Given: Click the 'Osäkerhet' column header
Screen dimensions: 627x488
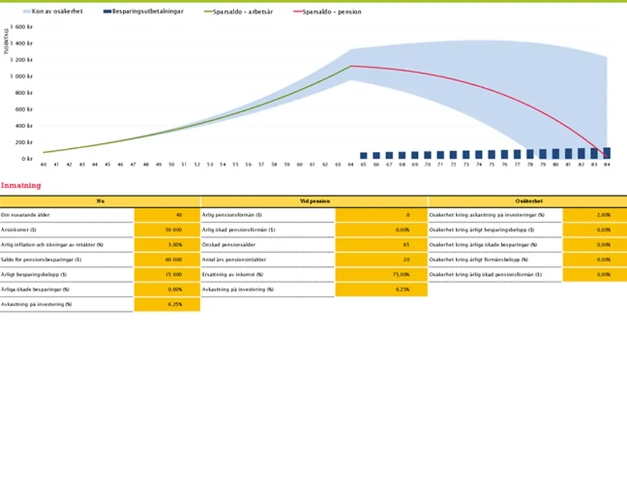Looking at the screenshot, I should pyautogui.click(x=528, y=201).
